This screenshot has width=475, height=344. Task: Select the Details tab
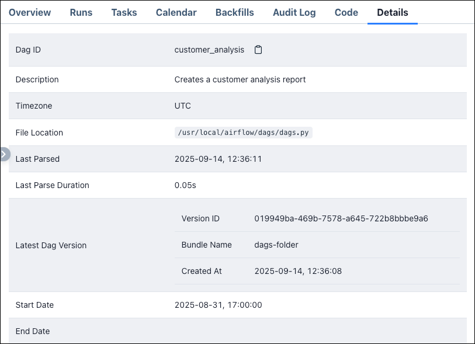pos(393,12)
